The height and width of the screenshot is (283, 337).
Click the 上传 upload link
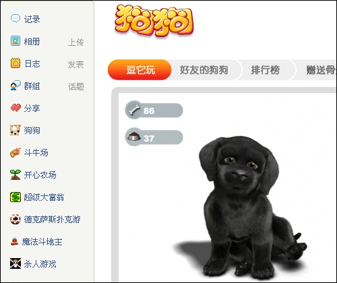click(x=76, y=42)
